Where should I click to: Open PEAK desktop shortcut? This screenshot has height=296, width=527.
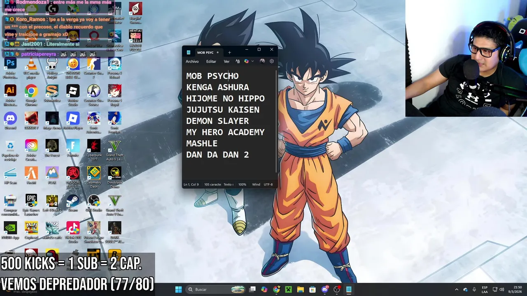coord(52,176)
